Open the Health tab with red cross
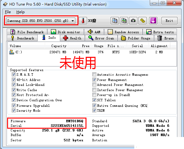This screenshot has width=184, height=149. click(x=72, y=38)
